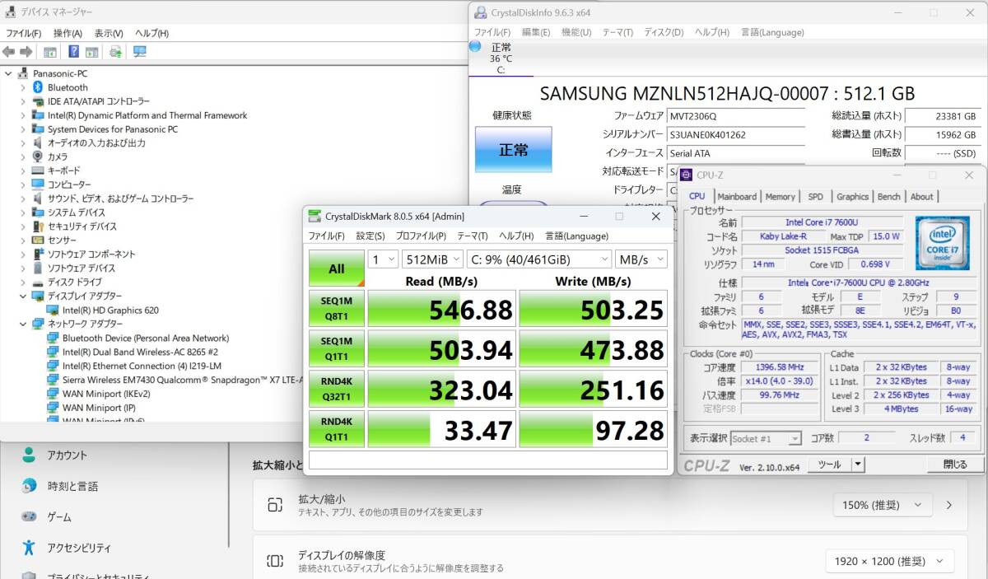Open プロファイル(P) menu in CrystalDiskMark
Image resolution: width=988 pixels, height=579 pixels.
pos(421,236)
